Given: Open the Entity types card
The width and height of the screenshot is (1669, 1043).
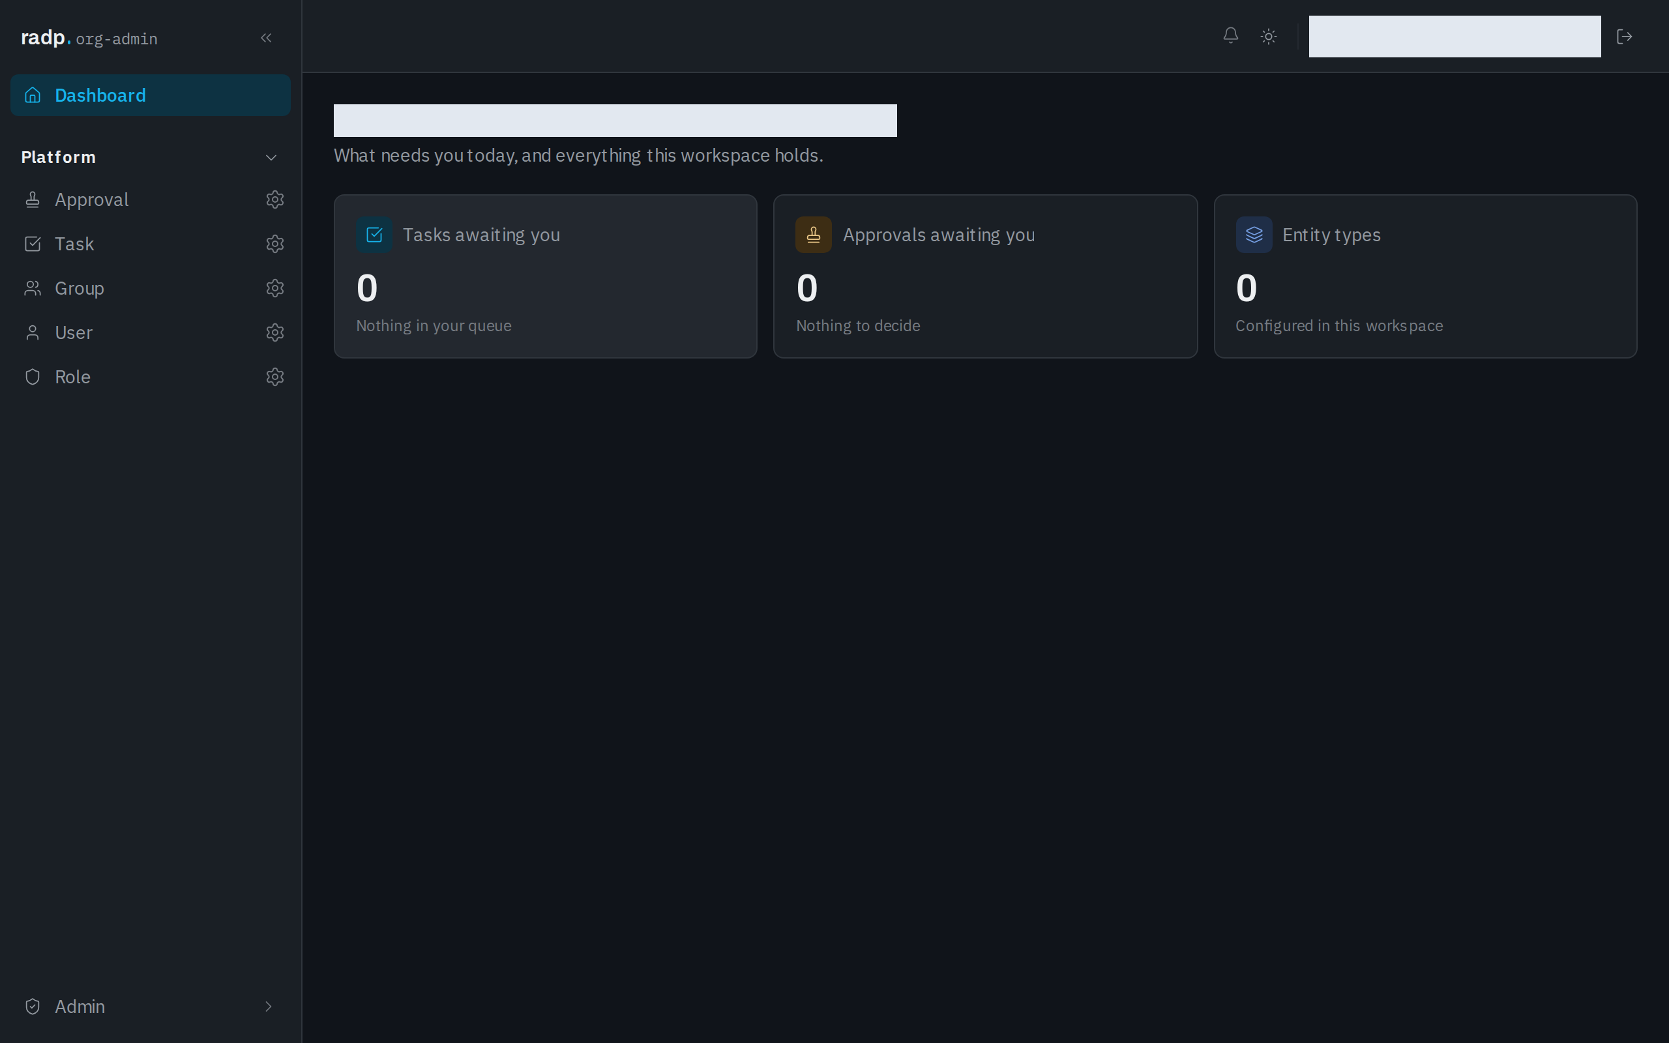Looking at the screenshot, I should coord(1425,276).
